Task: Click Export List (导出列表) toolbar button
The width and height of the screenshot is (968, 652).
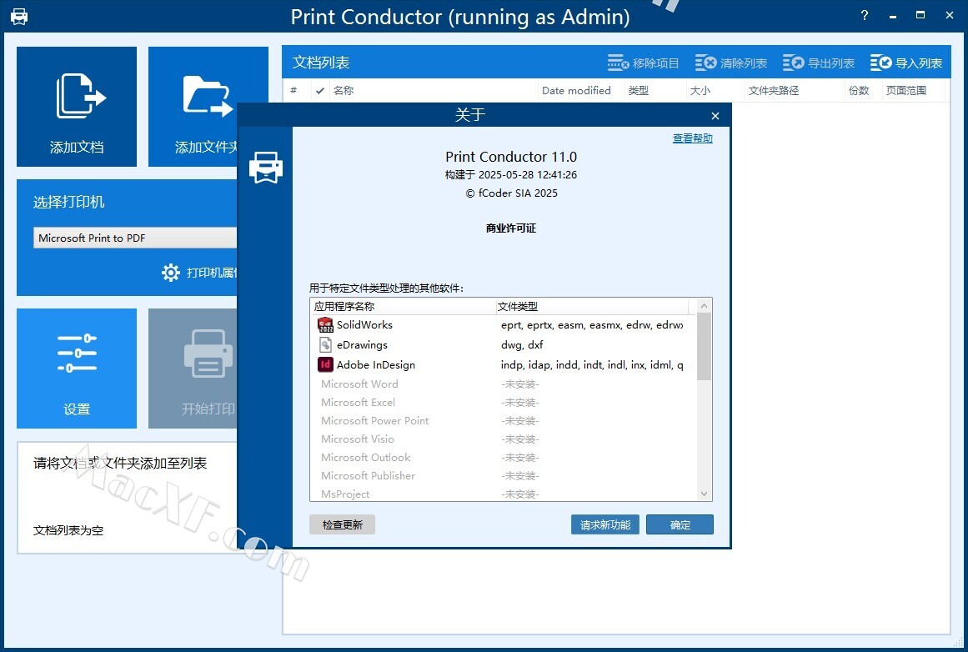Action: (x=819, y=63)
